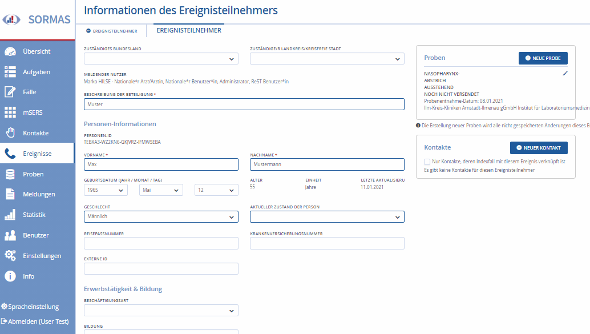Open the Übersicht dashboard icon

coord(10,51)
